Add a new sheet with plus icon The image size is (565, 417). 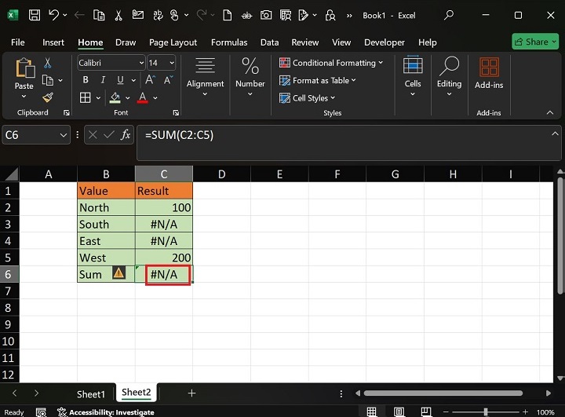[191, 393]
